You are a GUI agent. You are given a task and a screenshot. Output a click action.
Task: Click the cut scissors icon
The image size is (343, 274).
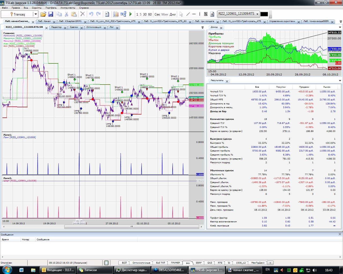click(66, 14)
